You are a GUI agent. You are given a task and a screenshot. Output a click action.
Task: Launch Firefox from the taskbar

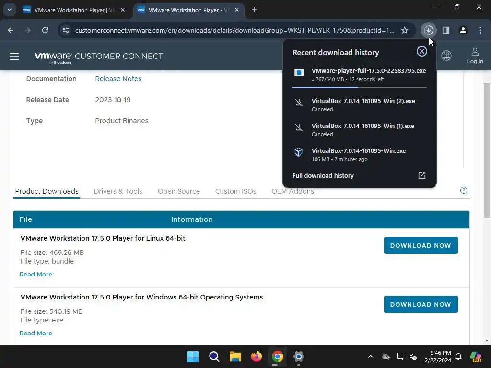coord(257,356)
